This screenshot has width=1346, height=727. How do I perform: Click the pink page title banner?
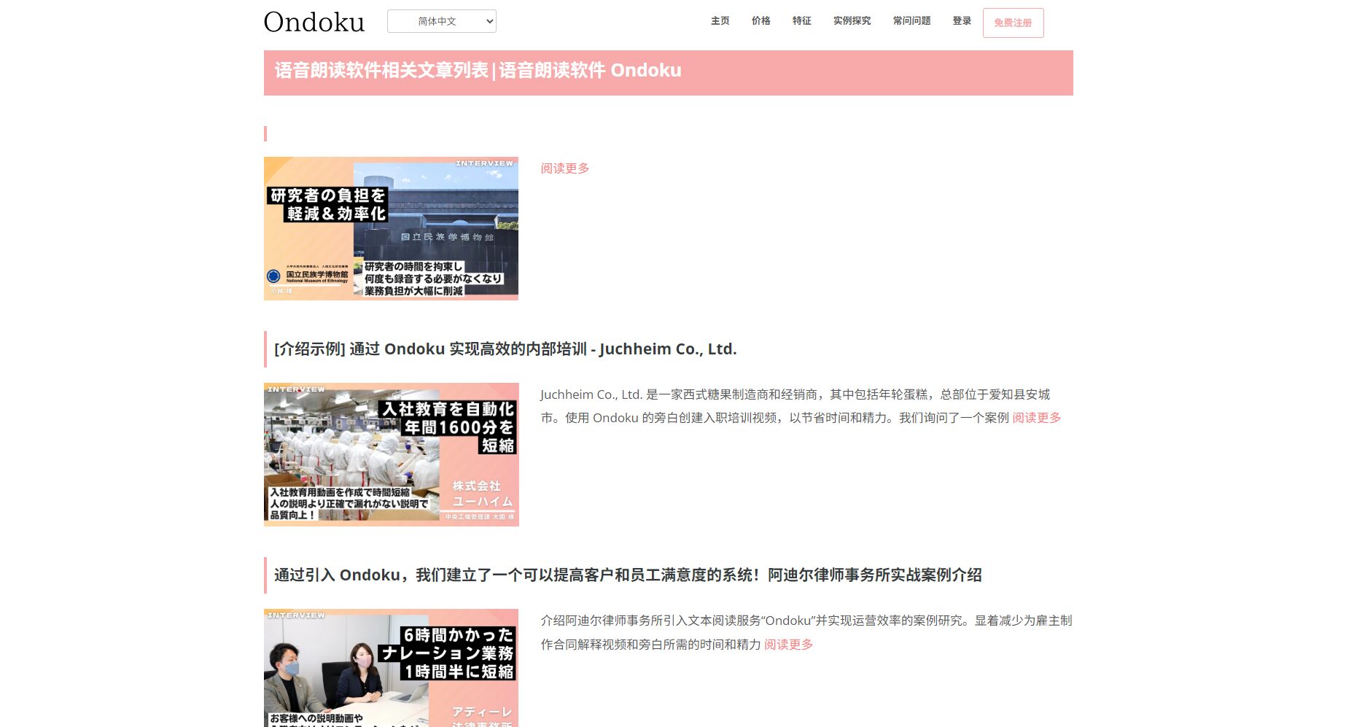click(668, 72)
